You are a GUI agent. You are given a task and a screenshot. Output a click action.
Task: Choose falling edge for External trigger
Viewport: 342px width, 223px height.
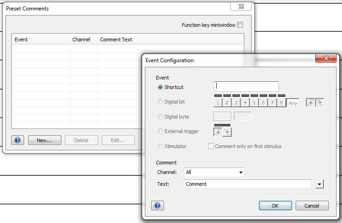pos(227,132)
